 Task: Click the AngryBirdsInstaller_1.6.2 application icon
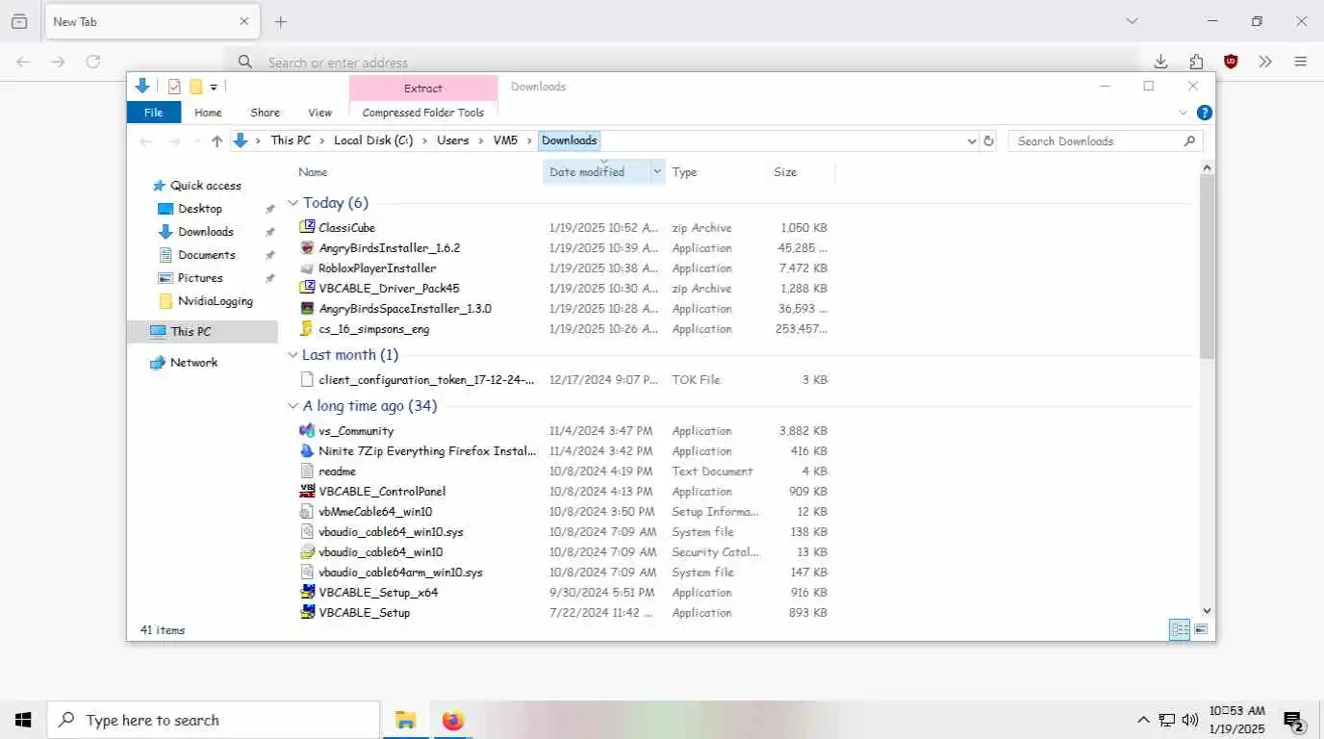[307, 248]
